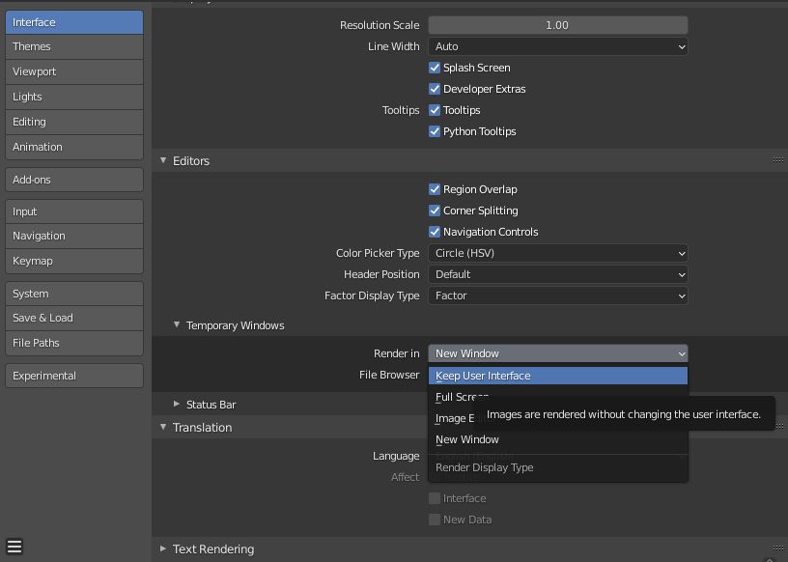The image size is (788, 562).
Task: Toggle Python Tooltips checkbox
Action: tap(435, 131)
